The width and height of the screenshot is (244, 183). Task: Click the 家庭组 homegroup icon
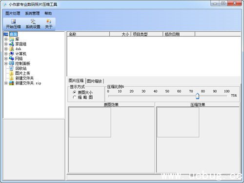click(x=12, y=44)
